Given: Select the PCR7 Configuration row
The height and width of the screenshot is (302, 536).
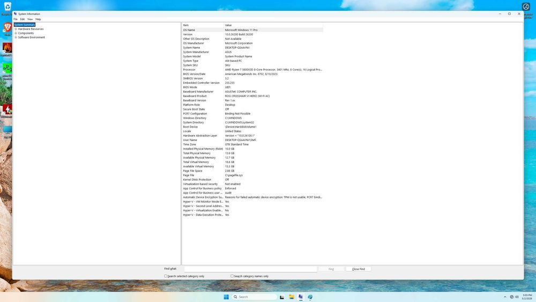Looking at the screenshot, I should pyautogui.click(x=252, y=114).
